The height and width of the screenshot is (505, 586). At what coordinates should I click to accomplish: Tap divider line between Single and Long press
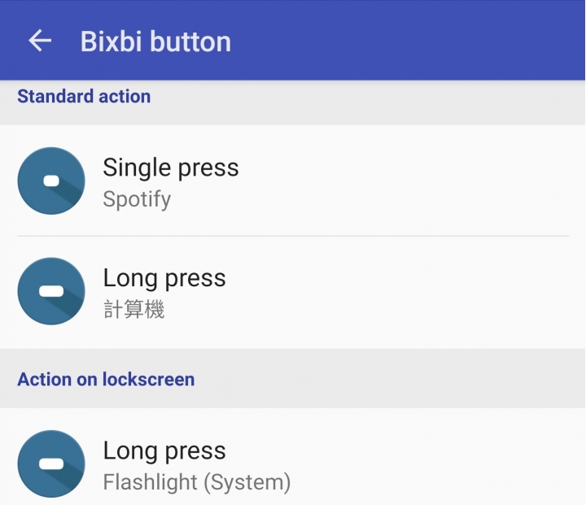(293, 236)
